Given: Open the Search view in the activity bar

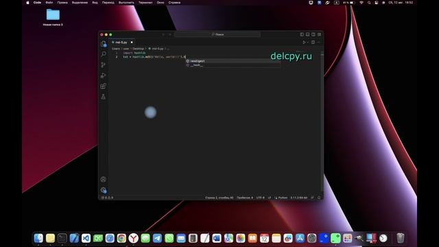Looking at the screenshot, I should (104, 54).
